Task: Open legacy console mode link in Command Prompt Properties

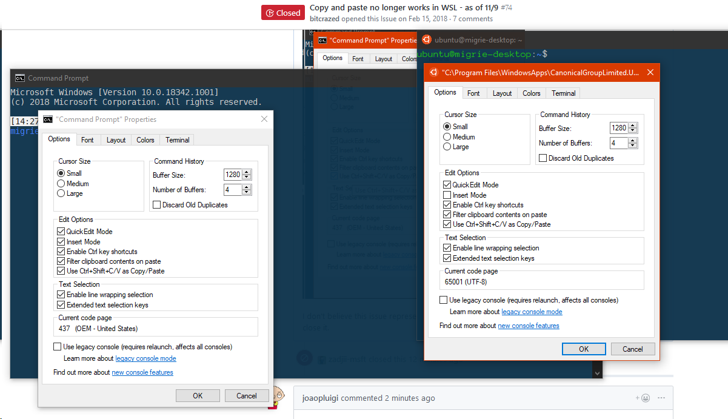Action: (x=145, y=358)
